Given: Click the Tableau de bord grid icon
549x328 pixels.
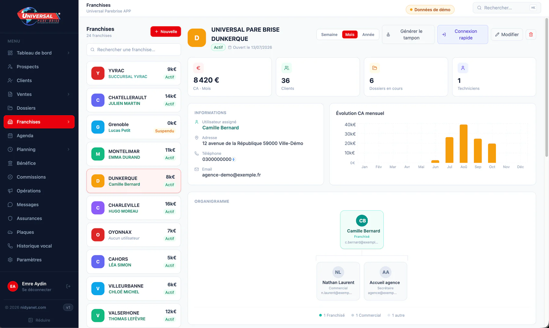Looking at the screenshot, I should click(10, 53).
